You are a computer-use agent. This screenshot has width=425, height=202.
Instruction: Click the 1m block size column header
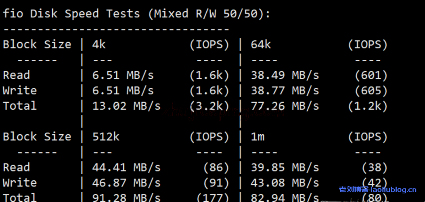tap(257, 137)
